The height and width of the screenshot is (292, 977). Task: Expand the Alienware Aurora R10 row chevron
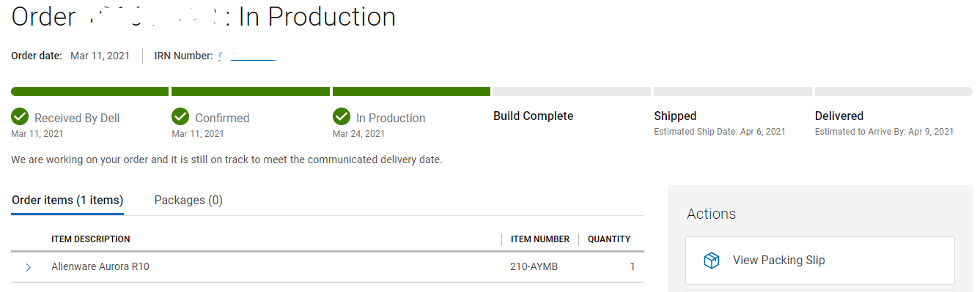tap(28, 267)
